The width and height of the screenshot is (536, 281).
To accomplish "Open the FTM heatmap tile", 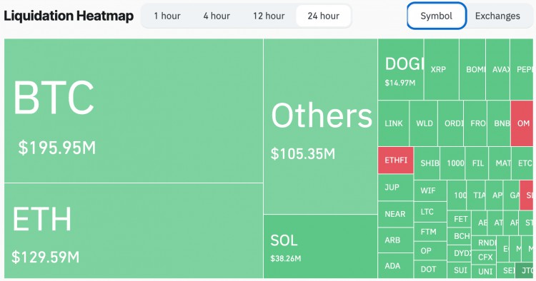I will (430, 232).
